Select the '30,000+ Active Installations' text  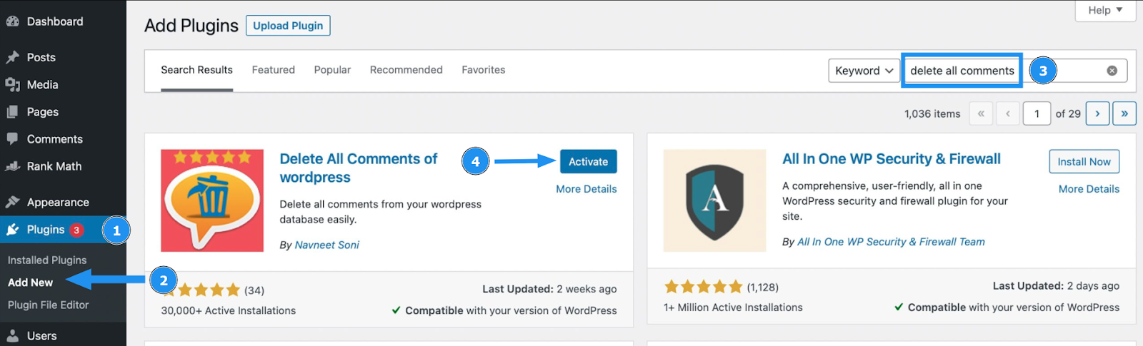[x=229, y=310]
